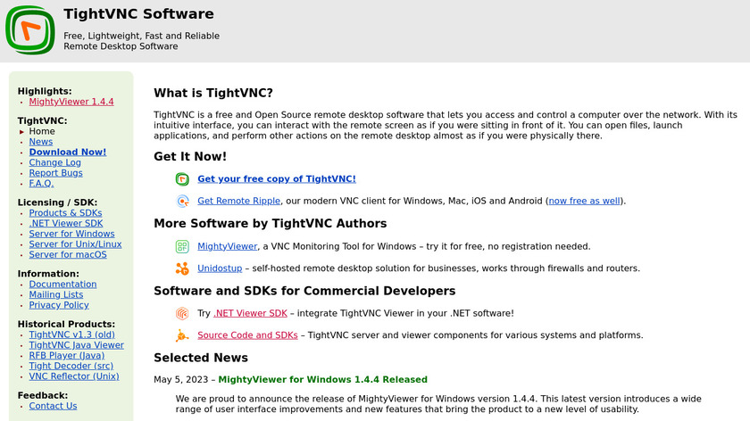This screenshot has height=421, width=750.
Task: Click the 'Feedback:' sidebar heading
Action: click(x=43, y=396)
